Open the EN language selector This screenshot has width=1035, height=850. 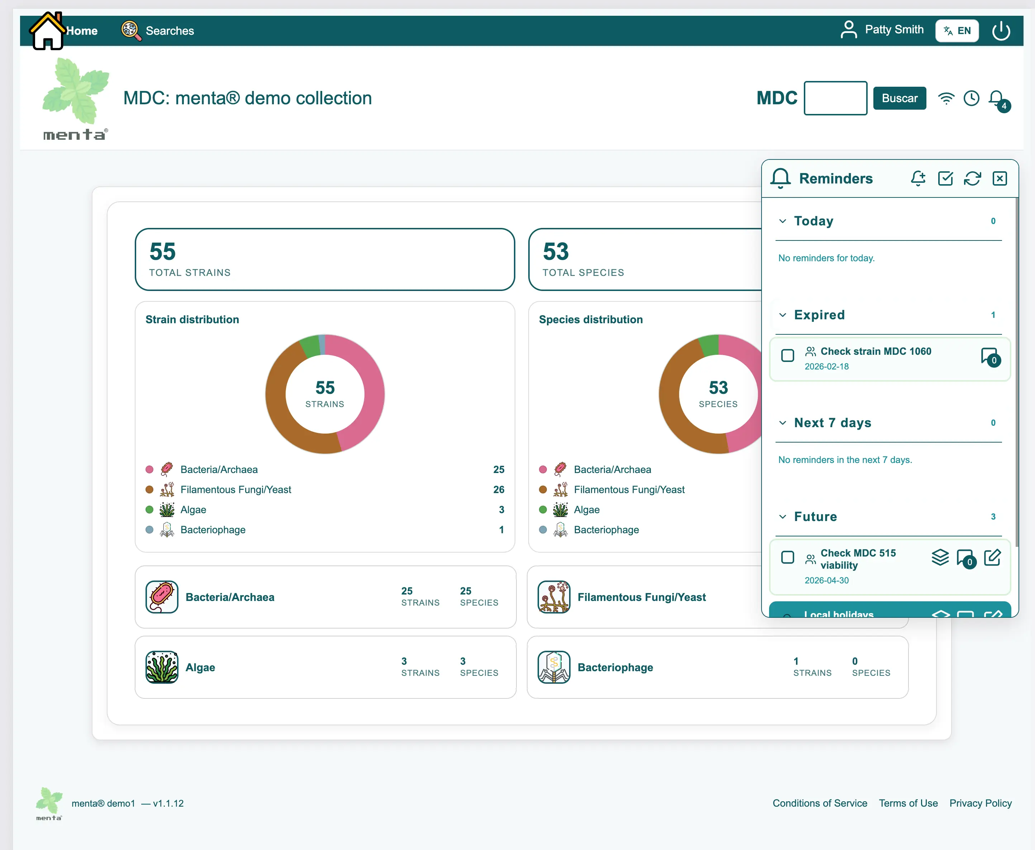click(x=957, y=31)
